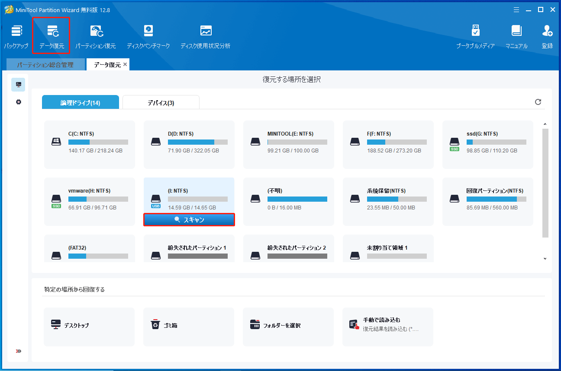Recover from デスクトップ location

89,327
